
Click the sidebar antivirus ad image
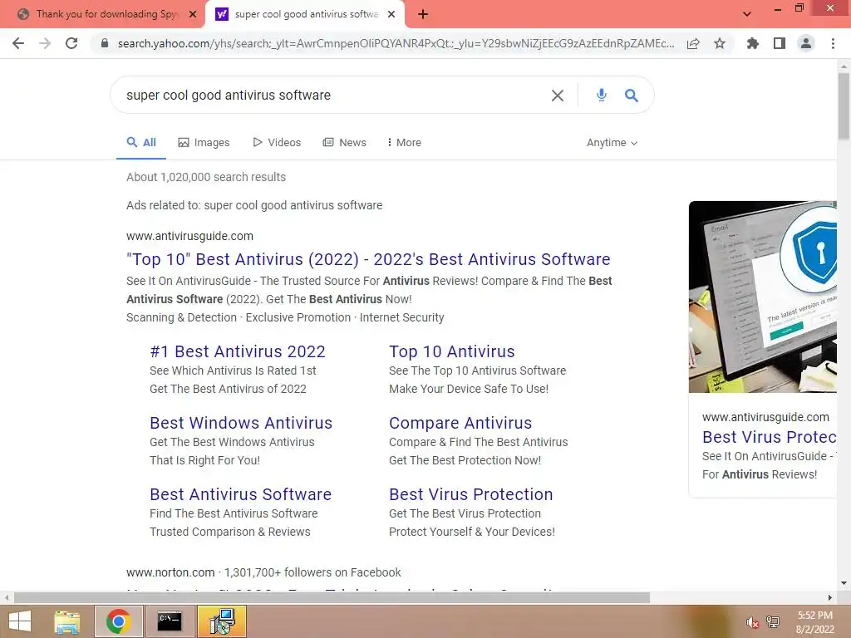tap(763, 297)
